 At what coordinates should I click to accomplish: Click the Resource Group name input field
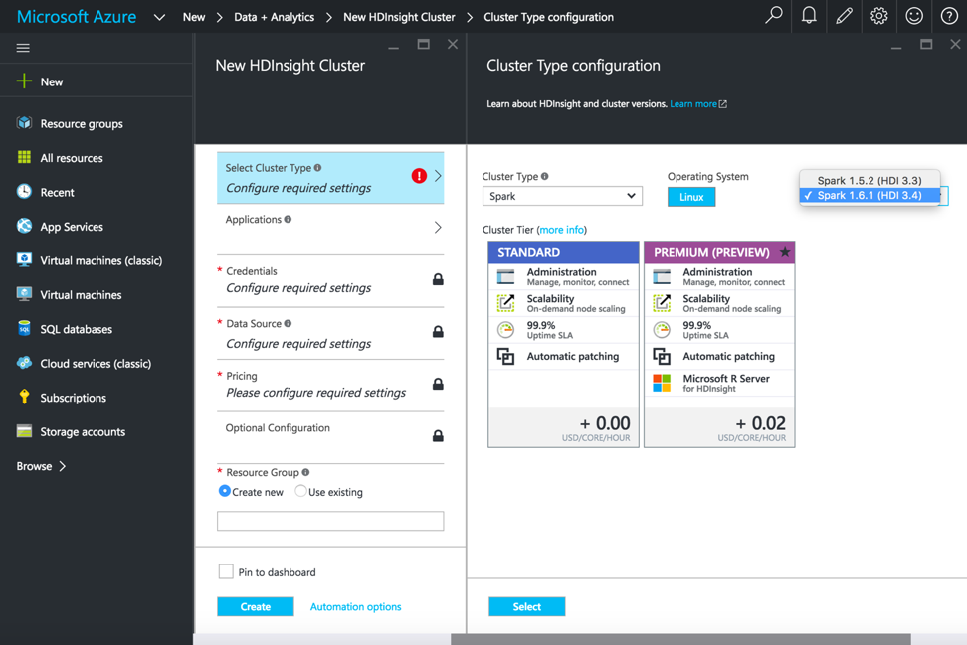(x=330, y=521)
